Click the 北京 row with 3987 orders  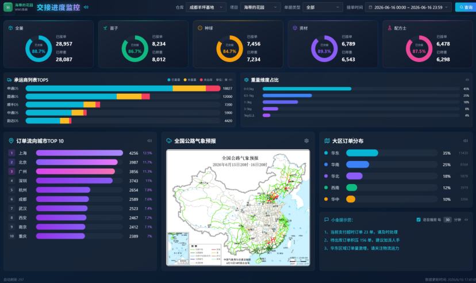[80, 162]
